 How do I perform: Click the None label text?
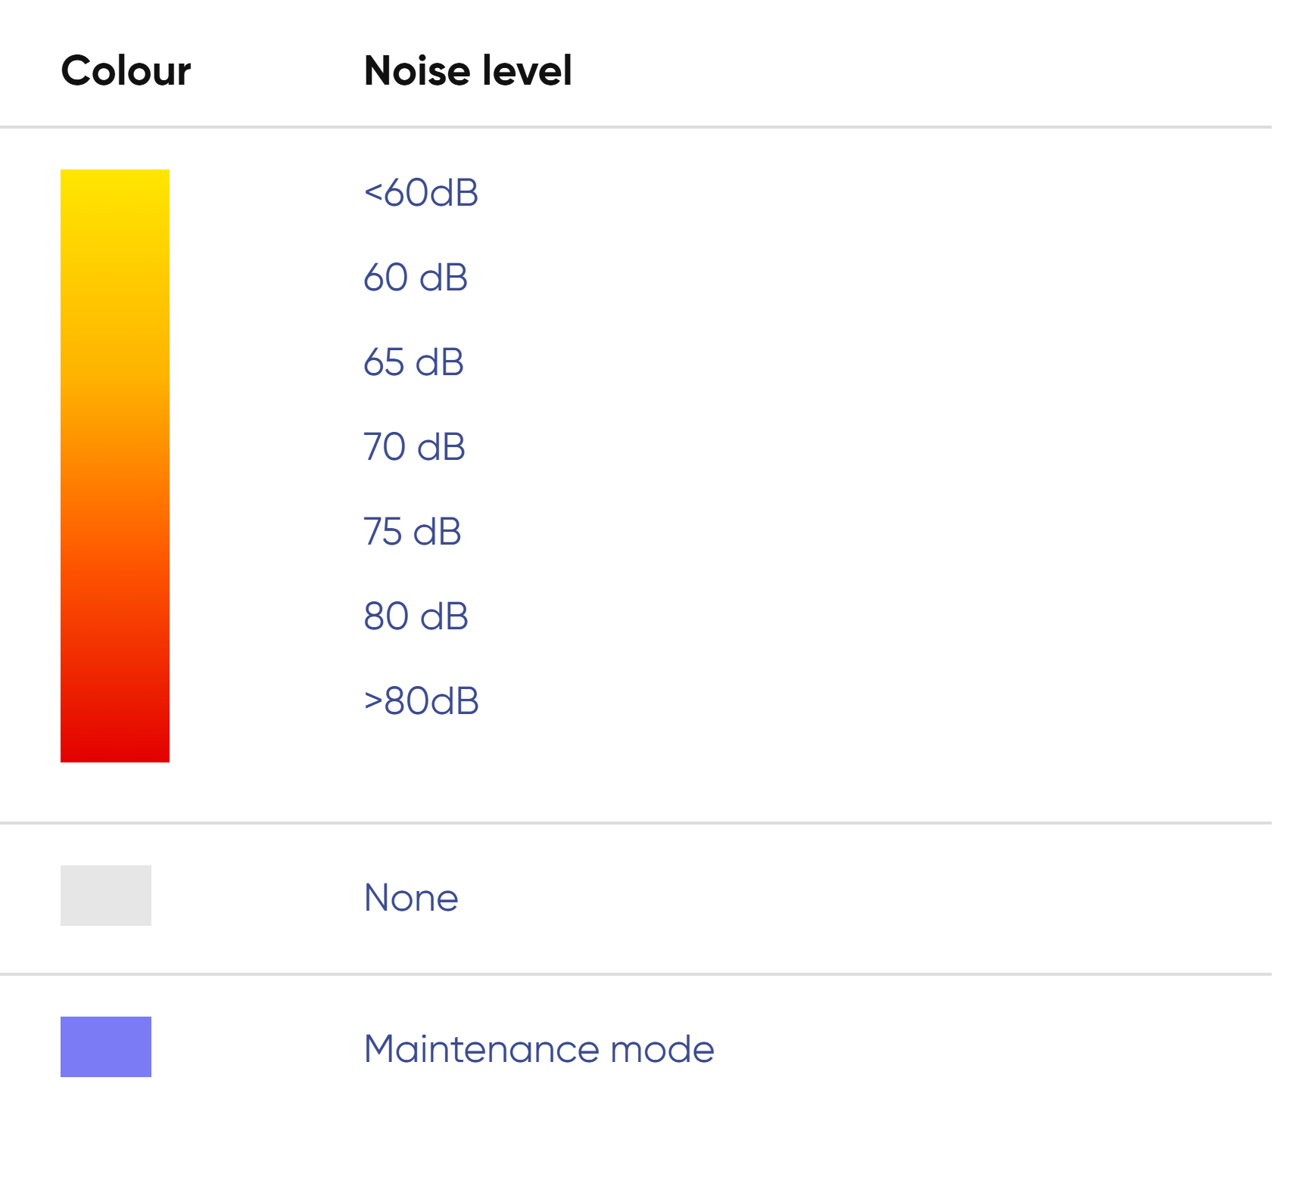tap(411, 898)
